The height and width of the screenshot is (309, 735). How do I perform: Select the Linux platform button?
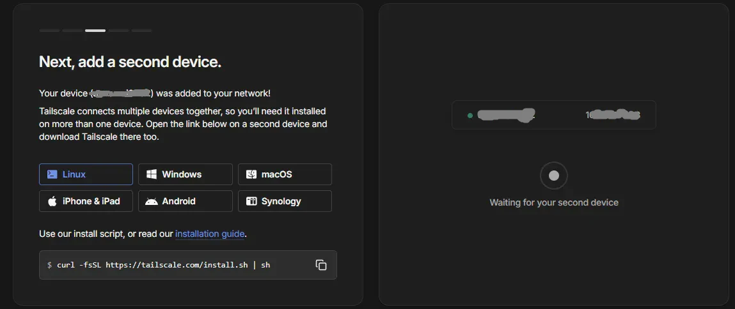[x=86, y=174]
